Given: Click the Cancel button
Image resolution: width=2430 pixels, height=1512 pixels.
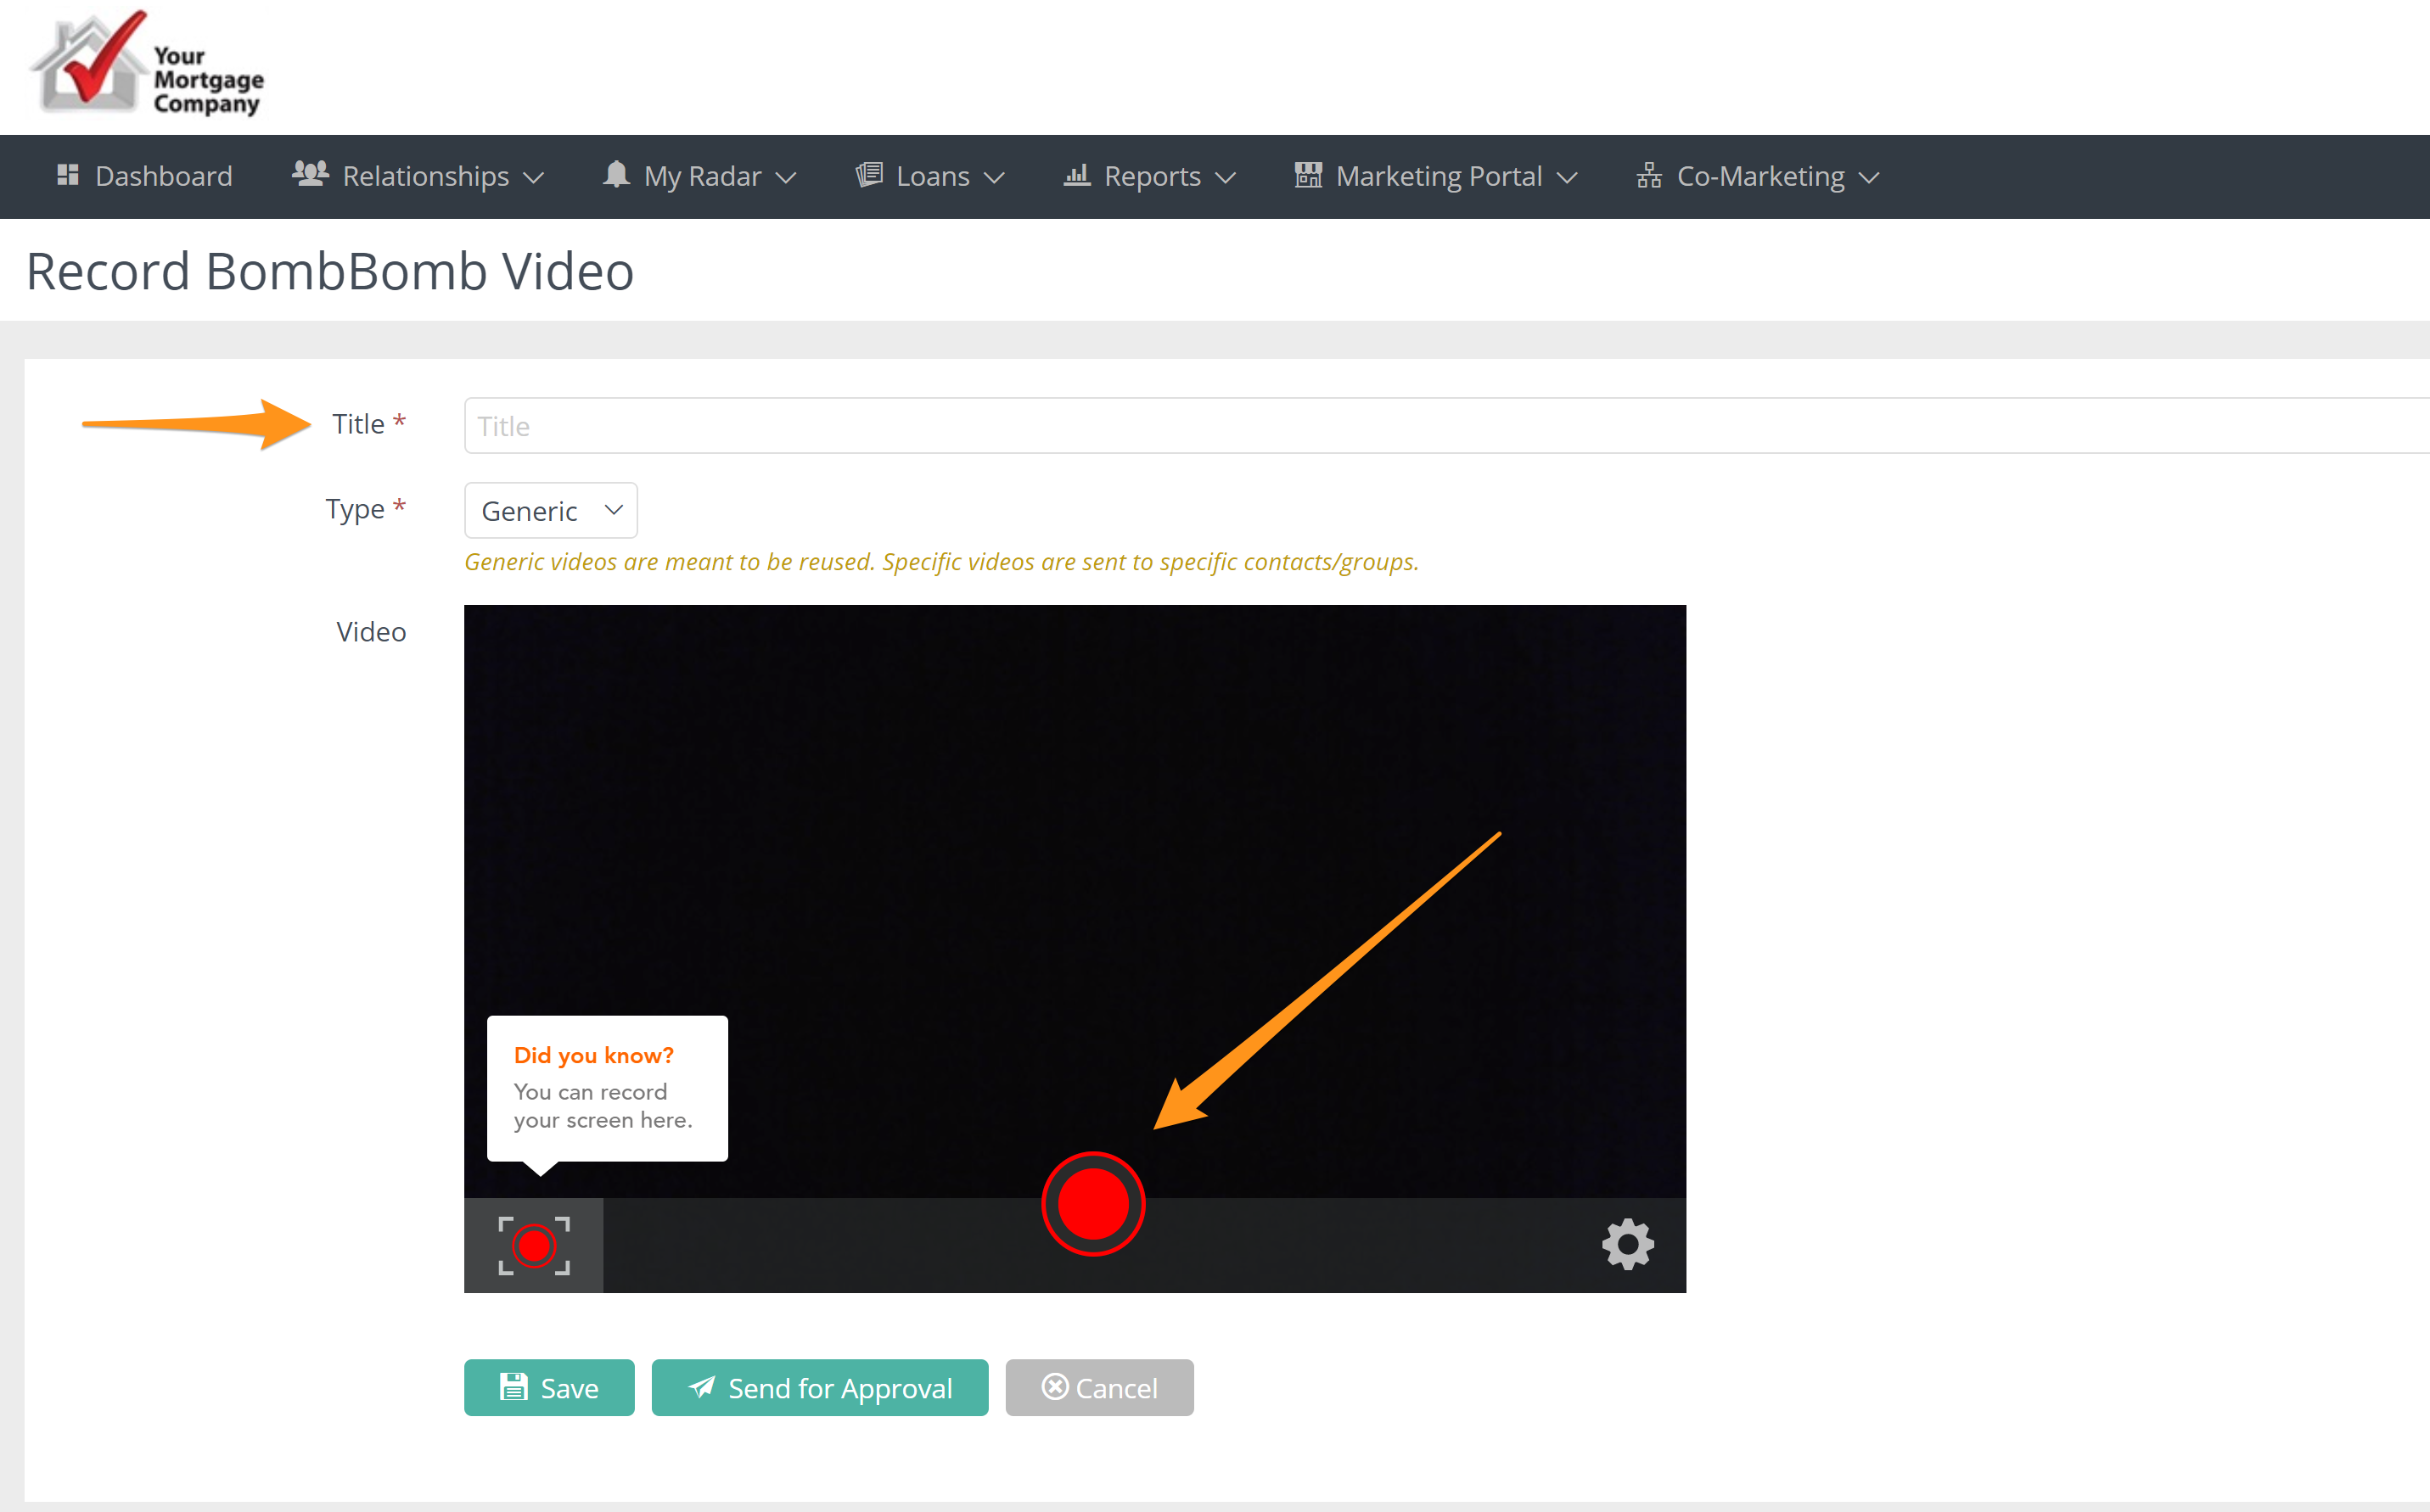Looking at the screenshot, I should (x=1100, y=1388).
